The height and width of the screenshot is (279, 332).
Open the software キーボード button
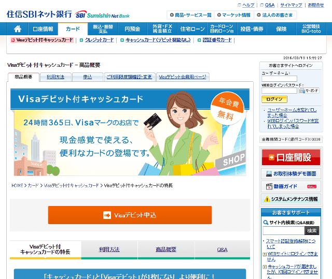[x=309, y=91]
